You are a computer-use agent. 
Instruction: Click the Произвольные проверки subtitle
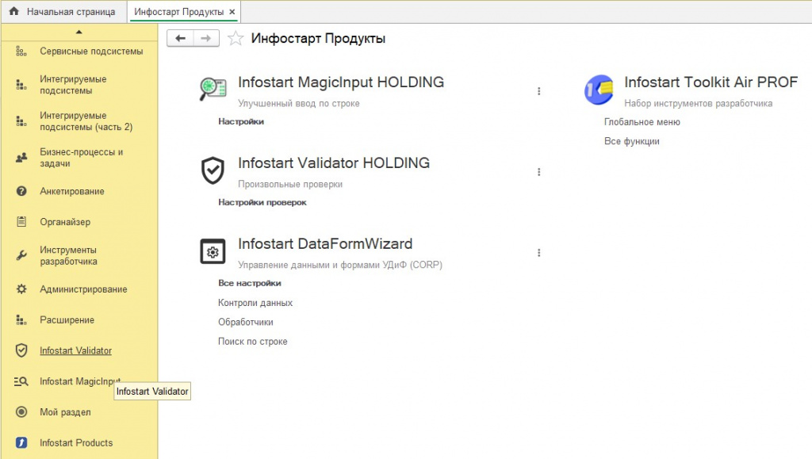(290, 184)
